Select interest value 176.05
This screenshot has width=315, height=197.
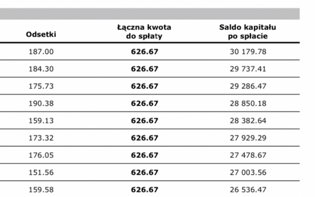(41, 155)
